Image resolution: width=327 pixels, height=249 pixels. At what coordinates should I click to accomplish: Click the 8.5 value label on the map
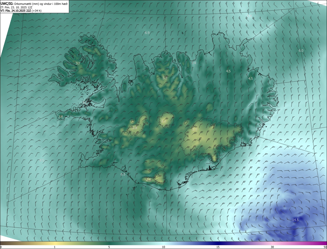tap(42, 160)
